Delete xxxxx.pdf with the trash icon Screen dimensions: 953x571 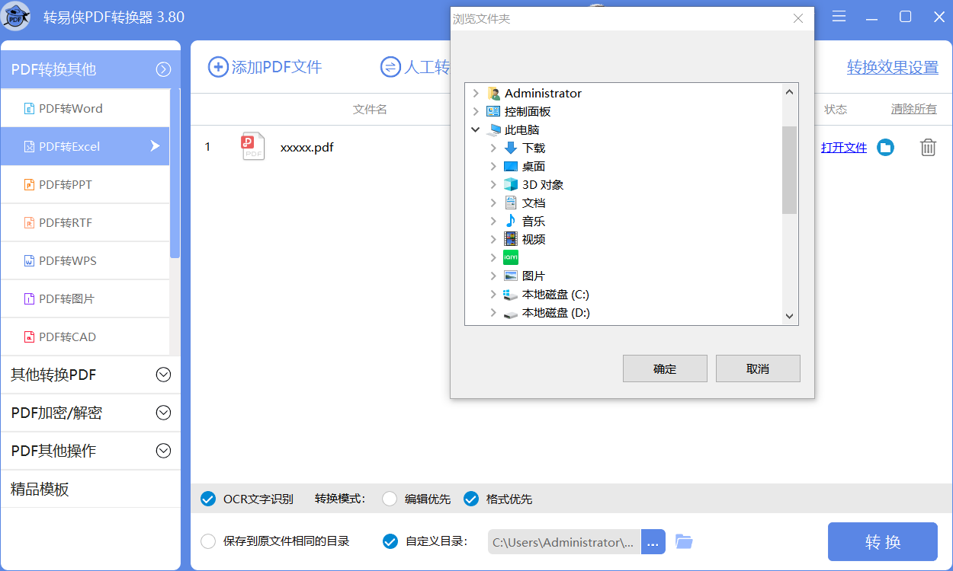tap(928, 148)
